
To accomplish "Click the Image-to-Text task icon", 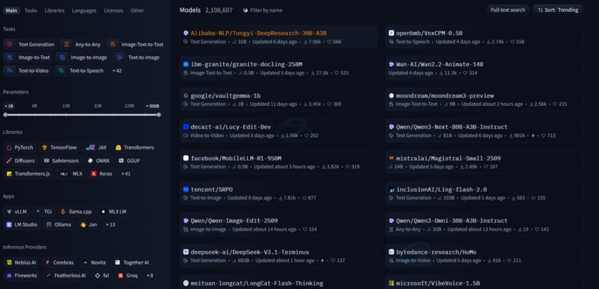I will (10, 57).
